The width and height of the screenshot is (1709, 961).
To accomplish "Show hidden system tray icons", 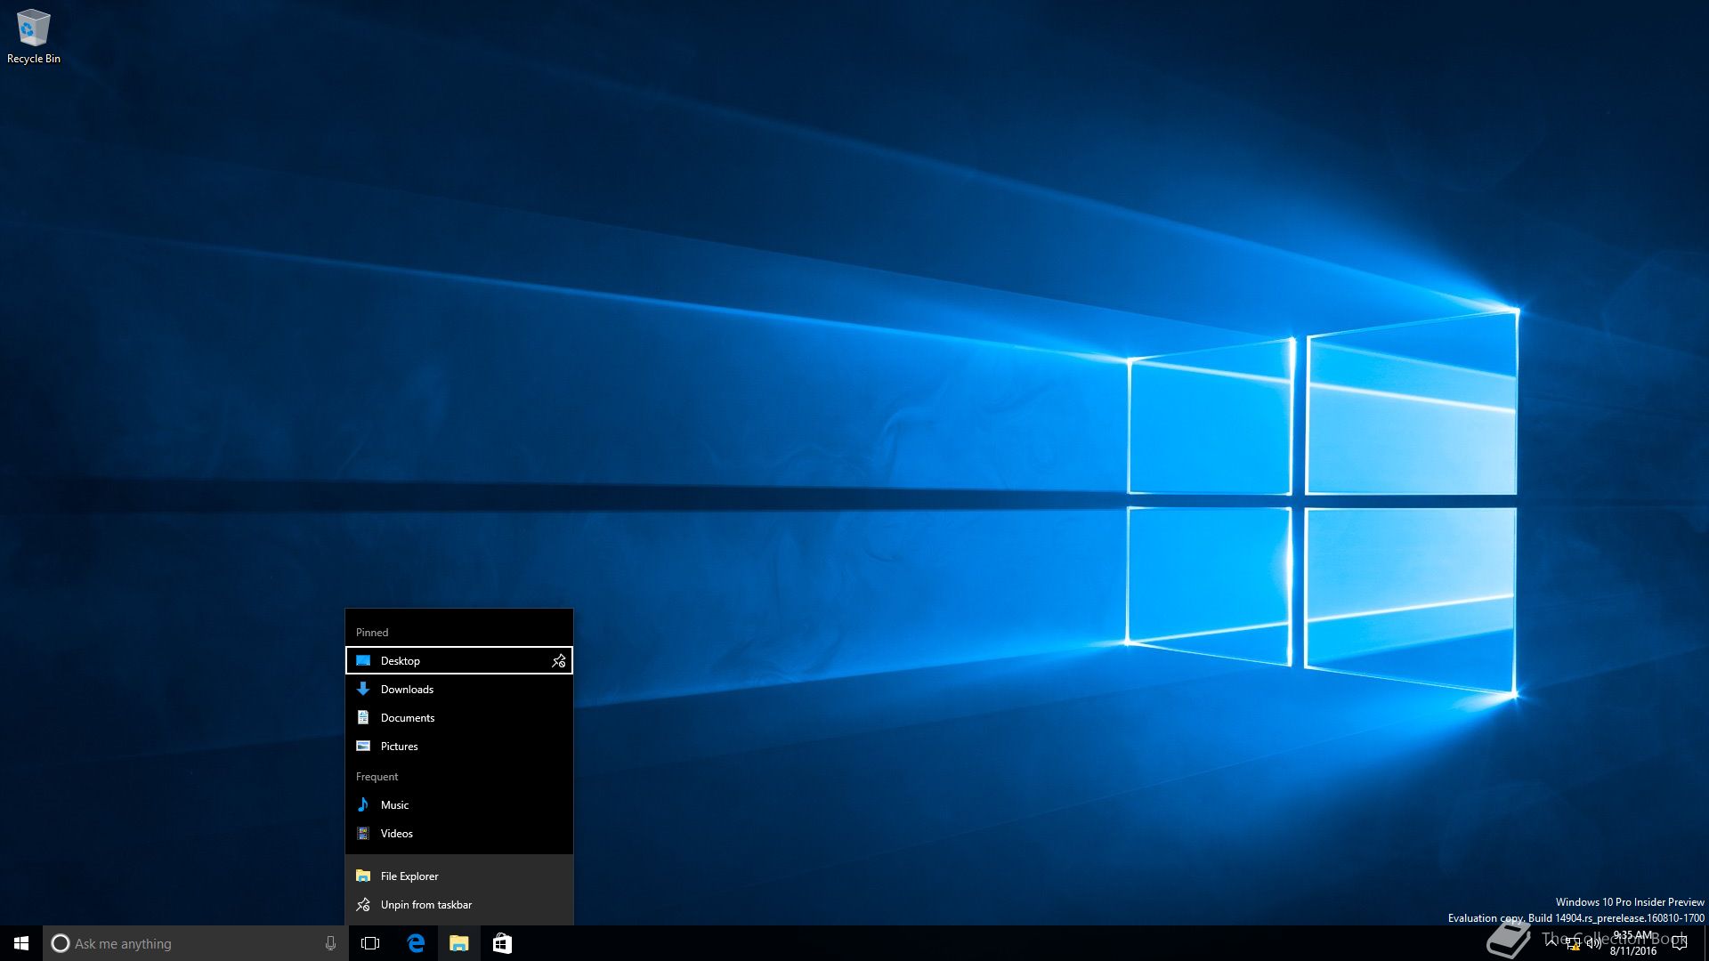I will (x=1551, y=942).
